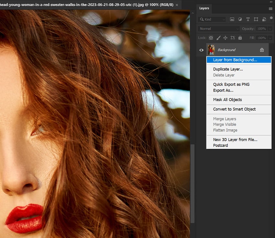Lock the layer position with the move lock
Screen dimensions: 275x238
tap(225, 38)
